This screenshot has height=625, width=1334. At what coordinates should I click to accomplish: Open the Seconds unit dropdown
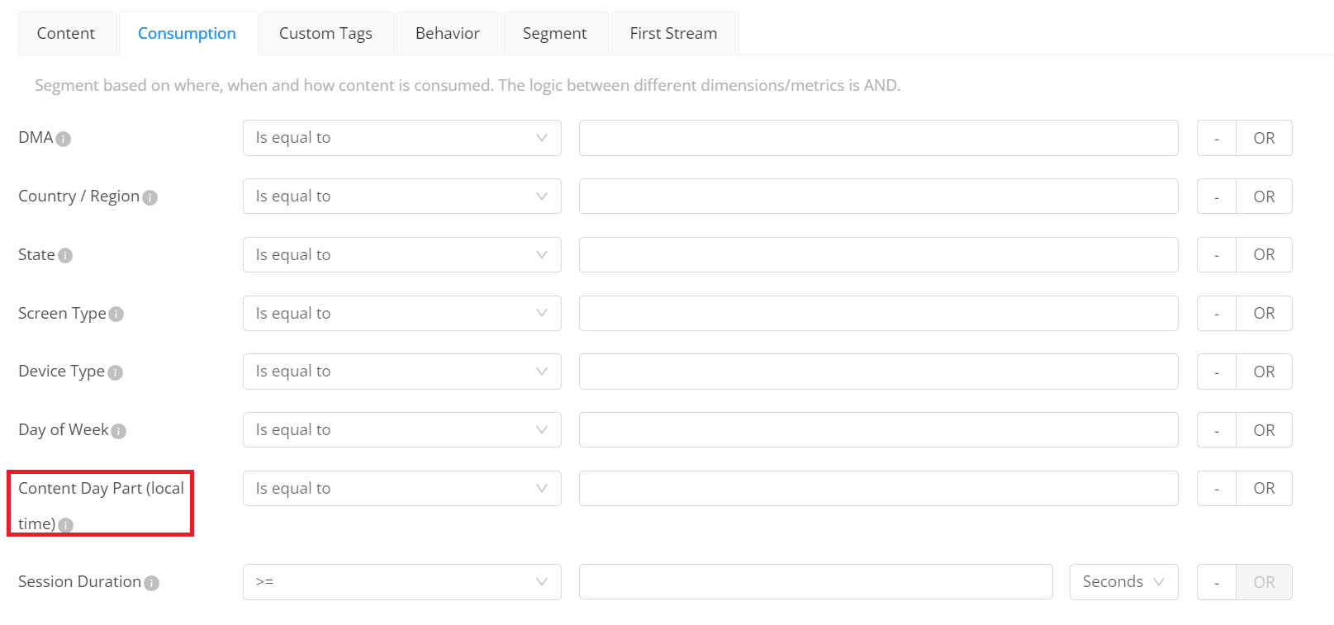(1123, 582)
